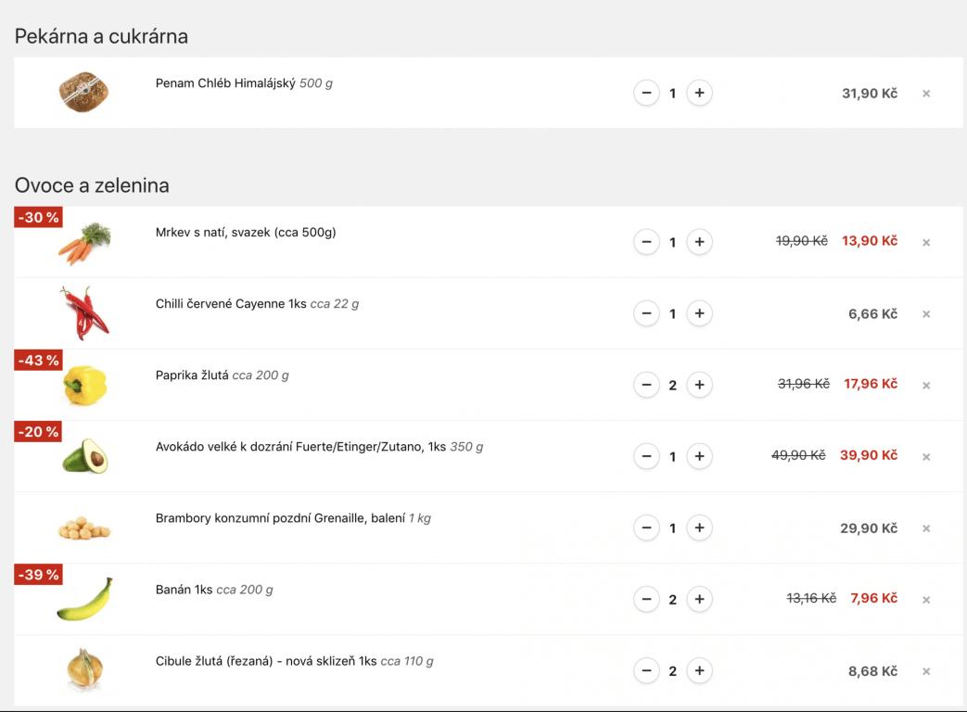
Task: Click the yellow pepper product image
Action: click(x=84, y=385)
